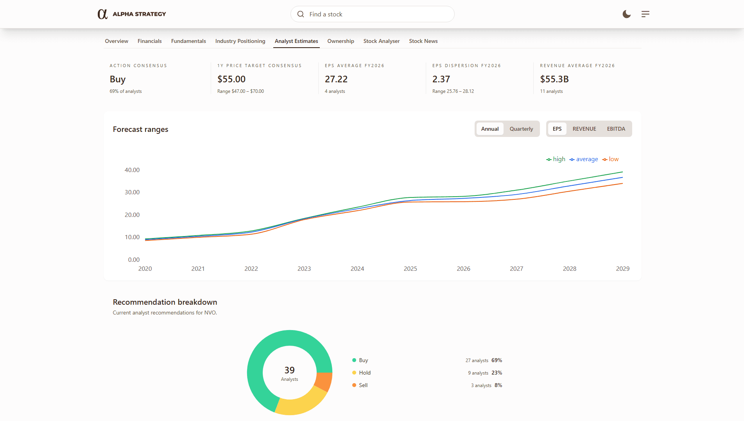Image resolution: width=744 pixels, height=421 pixels.
Task: Select EPS metric option
Action: 557,129
